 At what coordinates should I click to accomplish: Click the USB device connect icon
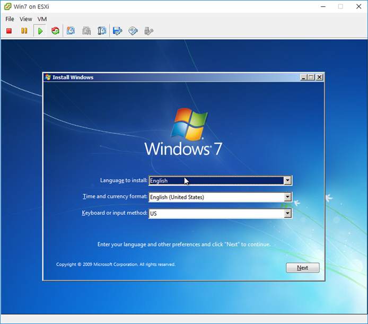(x=148, y=31)
